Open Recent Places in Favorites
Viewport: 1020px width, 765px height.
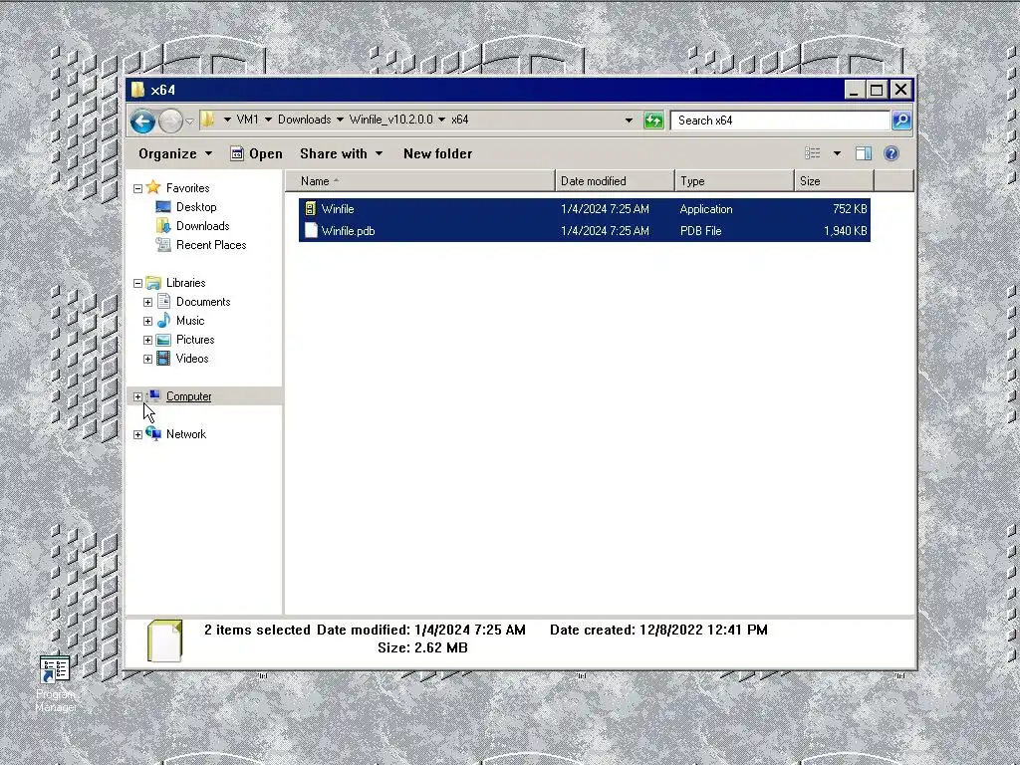pos(211,245)
